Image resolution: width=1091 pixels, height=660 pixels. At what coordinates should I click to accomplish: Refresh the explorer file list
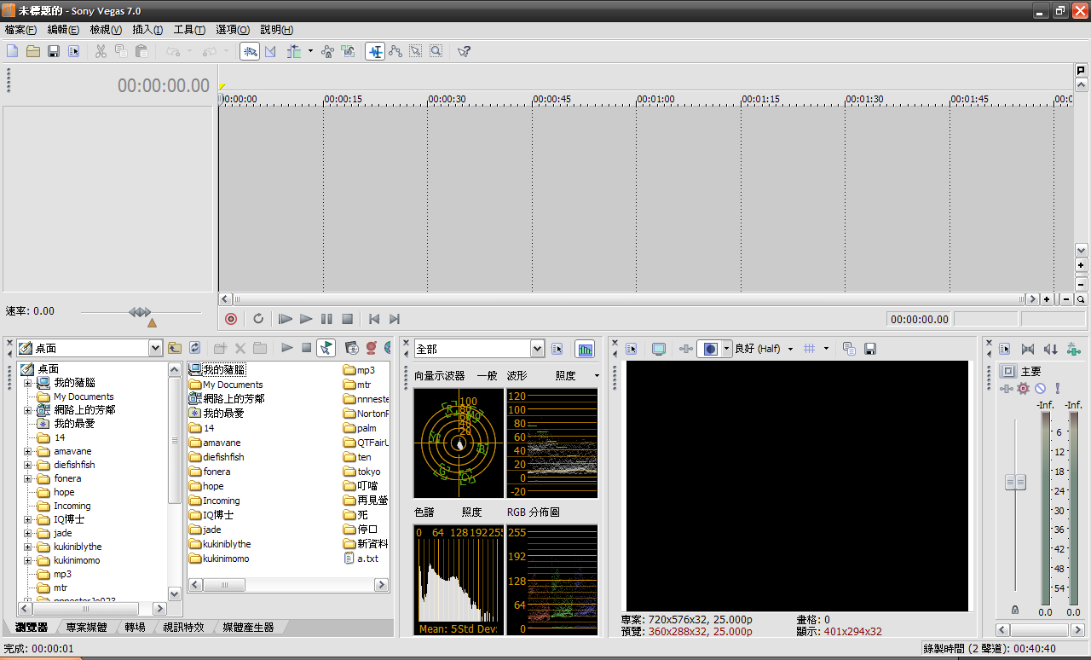pos(195,348)
